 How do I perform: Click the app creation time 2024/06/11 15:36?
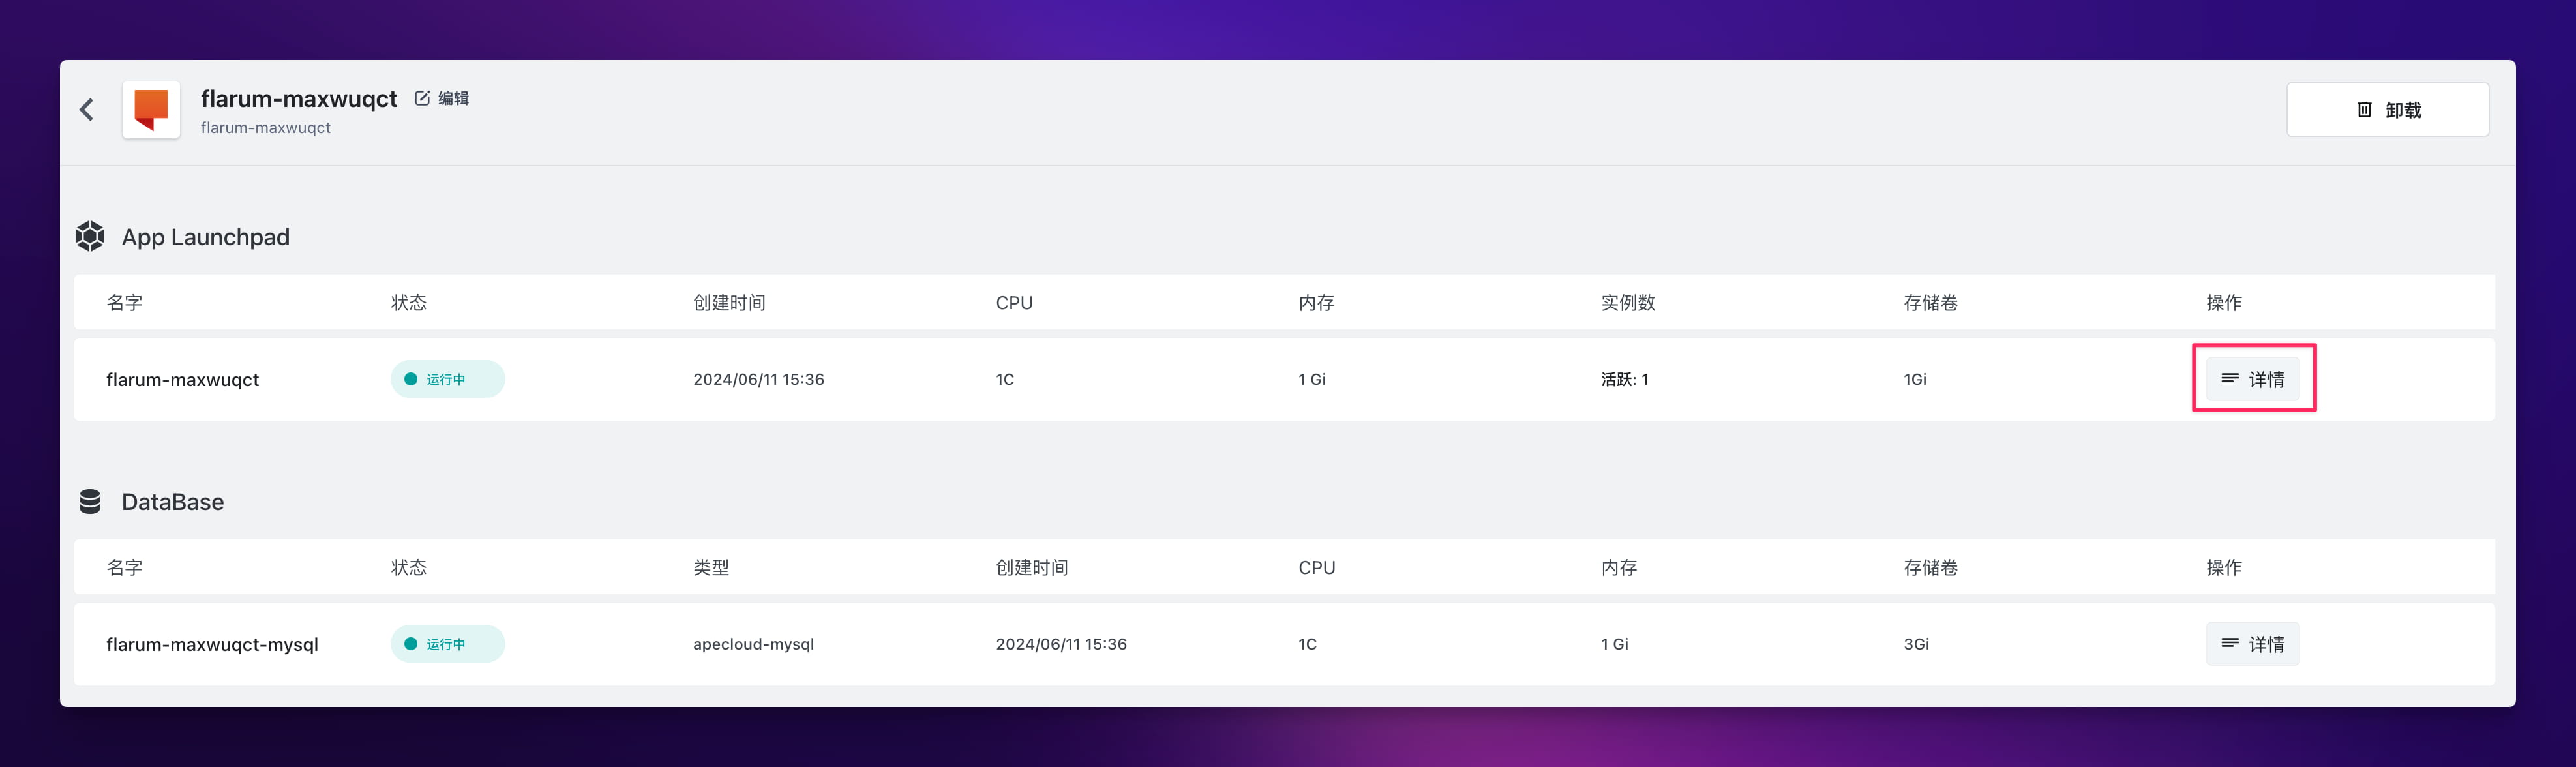758,379
